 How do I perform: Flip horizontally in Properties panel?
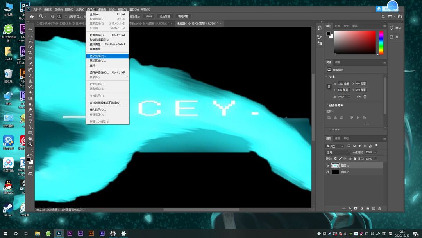pyautogui.click(x=359, y=97)
